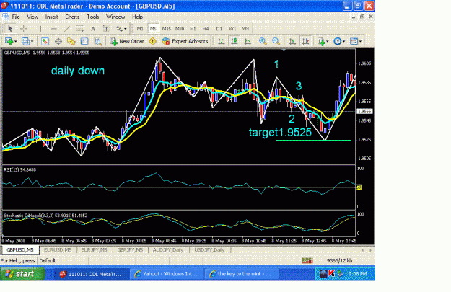Expand the Periodicity dropdown arrow

pos(343,41)
